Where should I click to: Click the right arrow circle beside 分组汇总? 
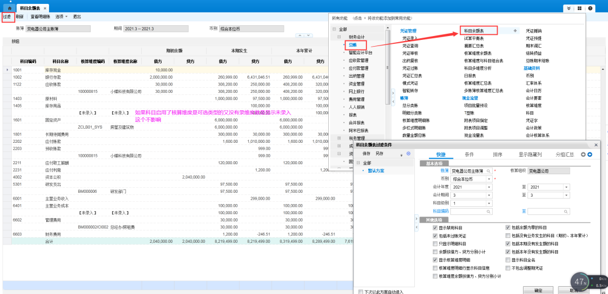tap(590, 155)
